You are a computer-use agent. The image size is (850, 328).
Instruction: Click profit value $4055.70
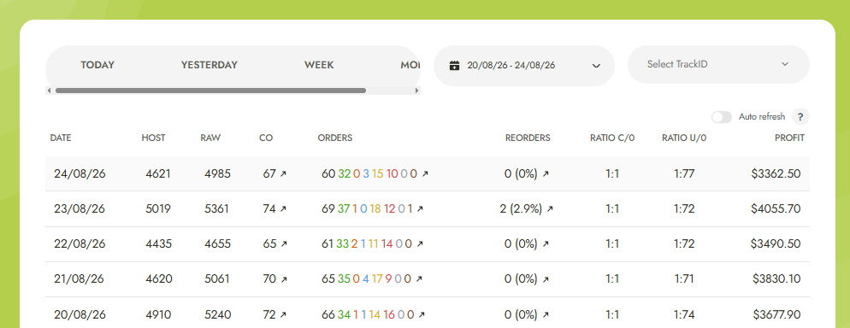[776, 209]
